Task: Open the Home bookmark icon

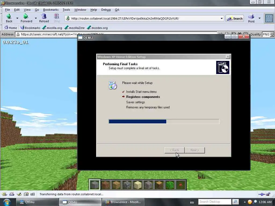Action: [x=6, y=28]
